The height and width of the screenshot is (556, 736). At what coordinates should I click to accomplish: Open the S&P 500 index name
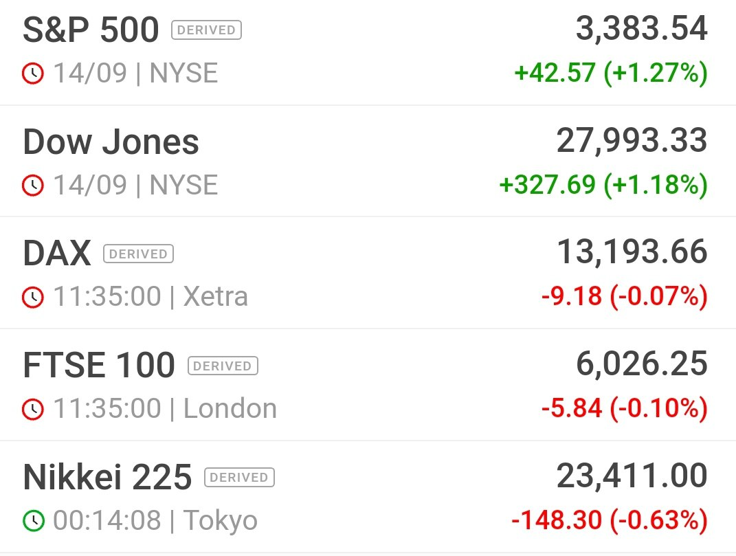click(x=91, y=30)
